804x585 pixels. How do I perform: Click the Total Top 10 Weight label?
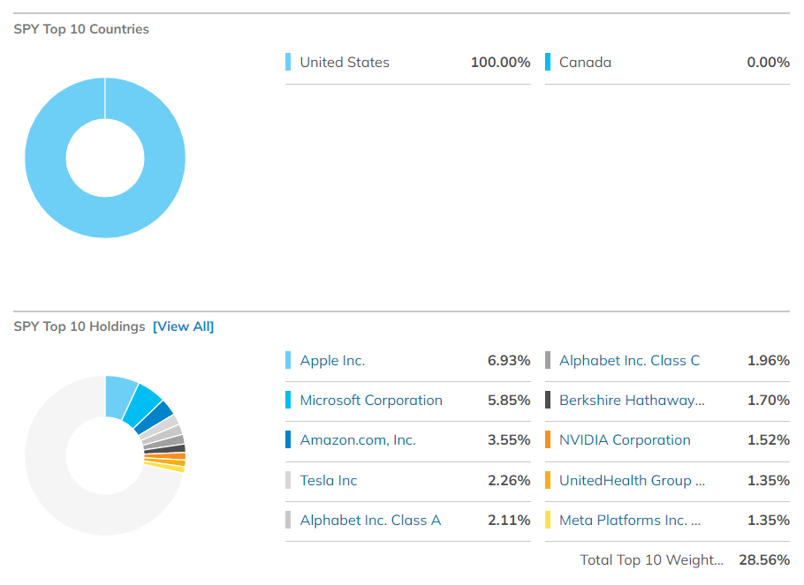(x=652, y=560)
